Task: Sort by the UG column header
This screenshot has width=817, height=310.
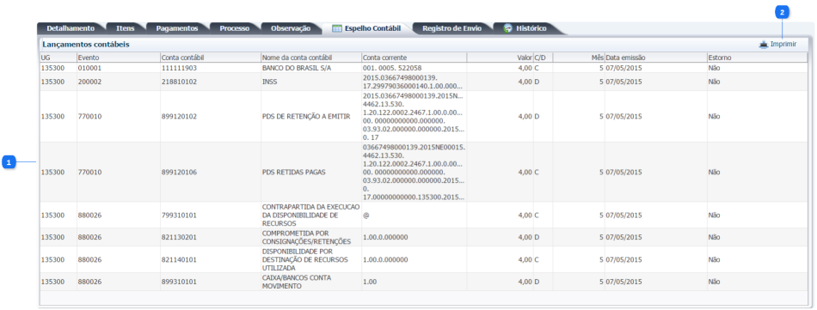Action: [58, 58]
